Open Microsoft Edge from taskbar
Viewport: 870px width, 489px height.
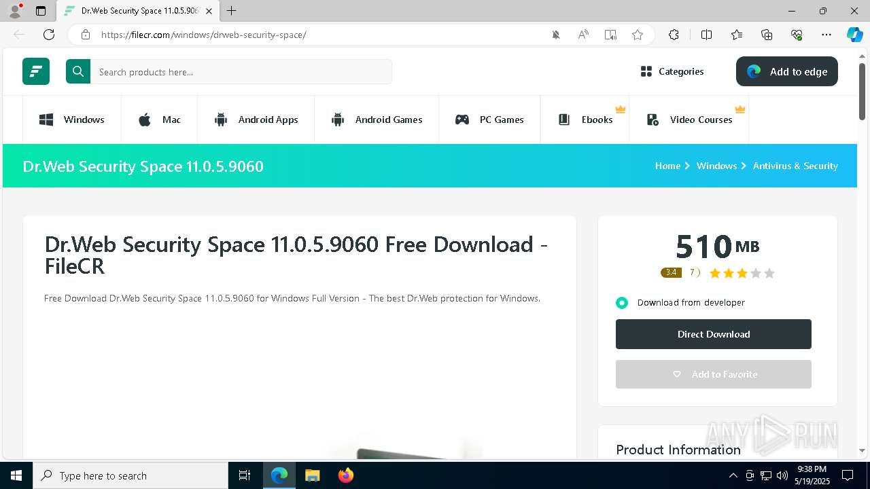click(x=279, y=475)
